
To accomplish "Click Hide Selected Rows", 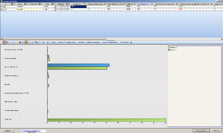I will pyautogui.click(x=93, y=42).
